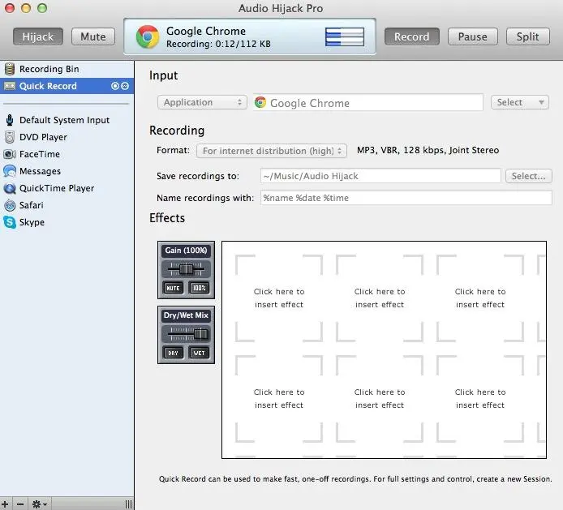Open the Application input type dropdown
The image size is (563, 510).
pos(202,102)
